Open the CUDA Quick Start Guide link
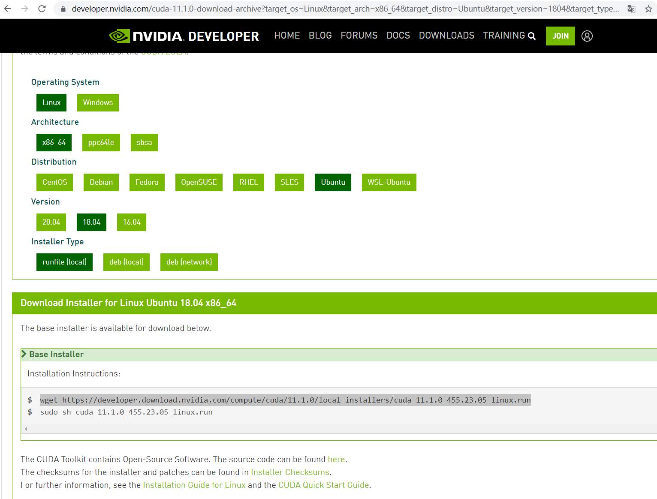This screenshot has width=657, height=499. 324,485
